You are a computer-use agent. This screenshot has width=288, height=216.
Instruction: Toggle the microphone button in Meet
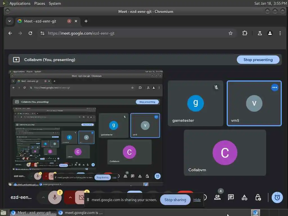pos(55,198)
